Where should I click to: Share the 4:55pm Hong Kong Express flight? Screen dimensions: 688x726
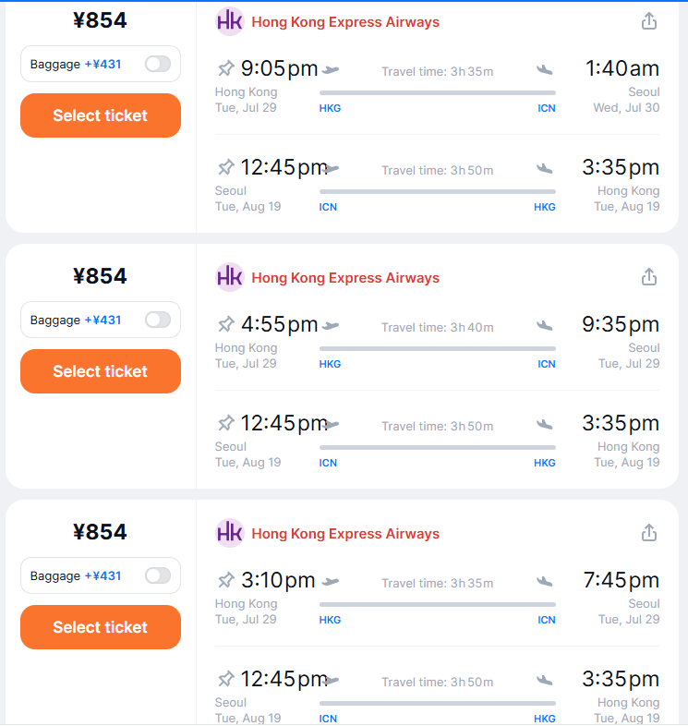pos(649,277)
